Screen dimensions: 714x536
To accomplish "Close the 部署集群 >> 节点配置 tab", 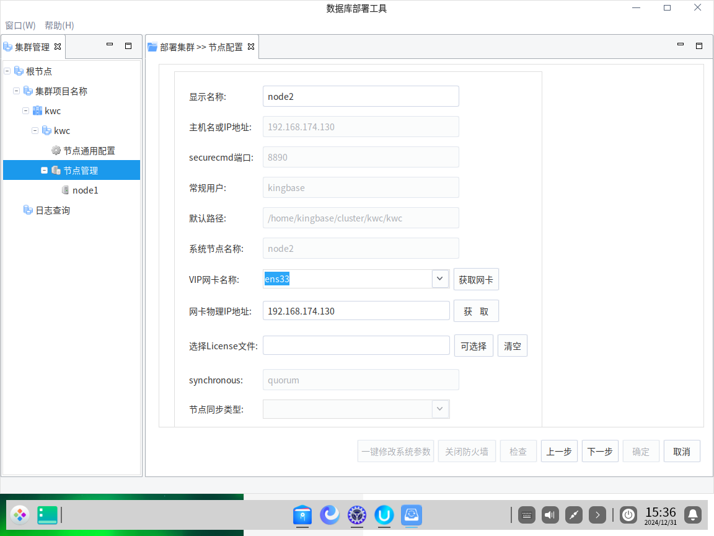I will pos(251,47).
